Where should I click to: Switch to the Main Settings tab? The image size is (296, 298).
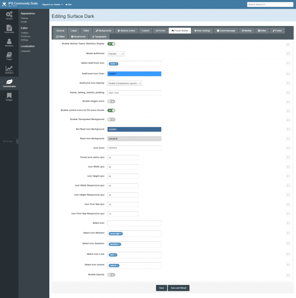click(x=203, y=31)
